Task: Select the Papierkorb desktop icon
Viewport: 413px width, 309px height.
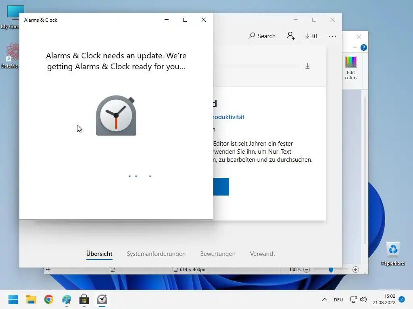Action: [393, 254]
